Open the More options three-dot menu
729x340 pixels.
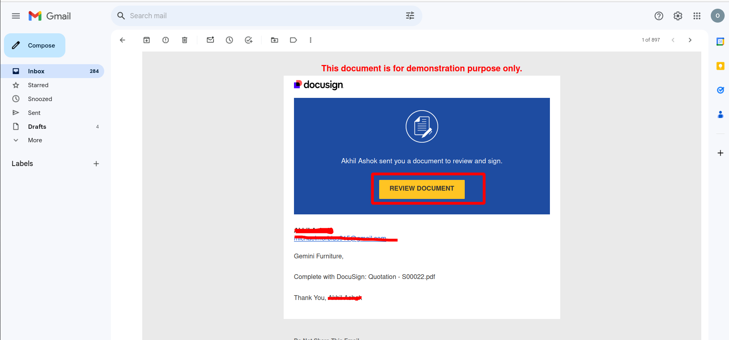click(x=311, y=40)
